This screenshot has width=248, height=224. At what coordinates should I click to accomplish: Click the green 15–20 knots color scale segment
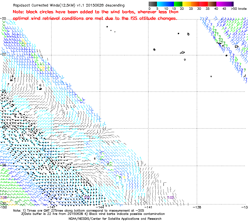pyautogui.click(x=178, y=4)
